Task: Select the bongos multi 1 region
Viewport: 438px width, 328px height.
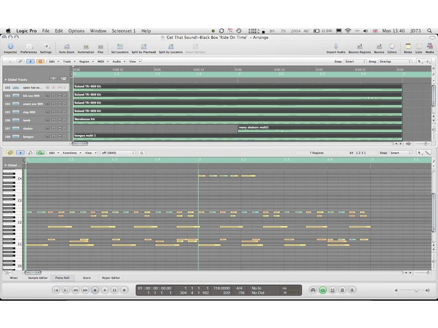Action: pos(238,137)
